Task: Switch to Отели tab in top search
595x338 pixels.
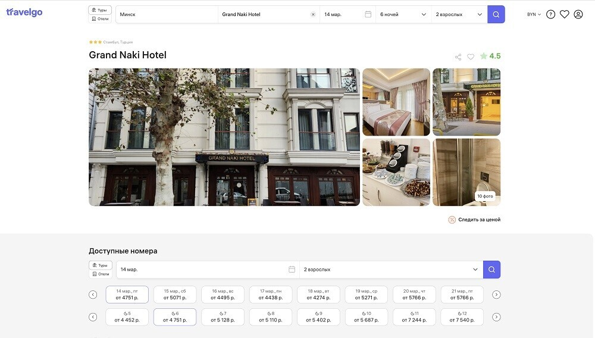Action: pos(100,19)
